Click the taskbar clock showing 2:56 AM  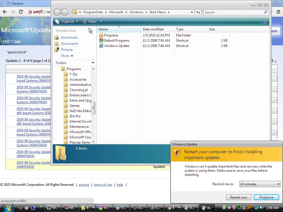point(272,208)
